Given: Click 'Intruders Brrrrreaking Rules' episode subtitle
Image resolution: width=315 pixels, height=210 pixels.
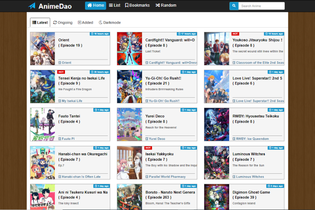Looking at the screenshot, I should [x=164, y=89].
